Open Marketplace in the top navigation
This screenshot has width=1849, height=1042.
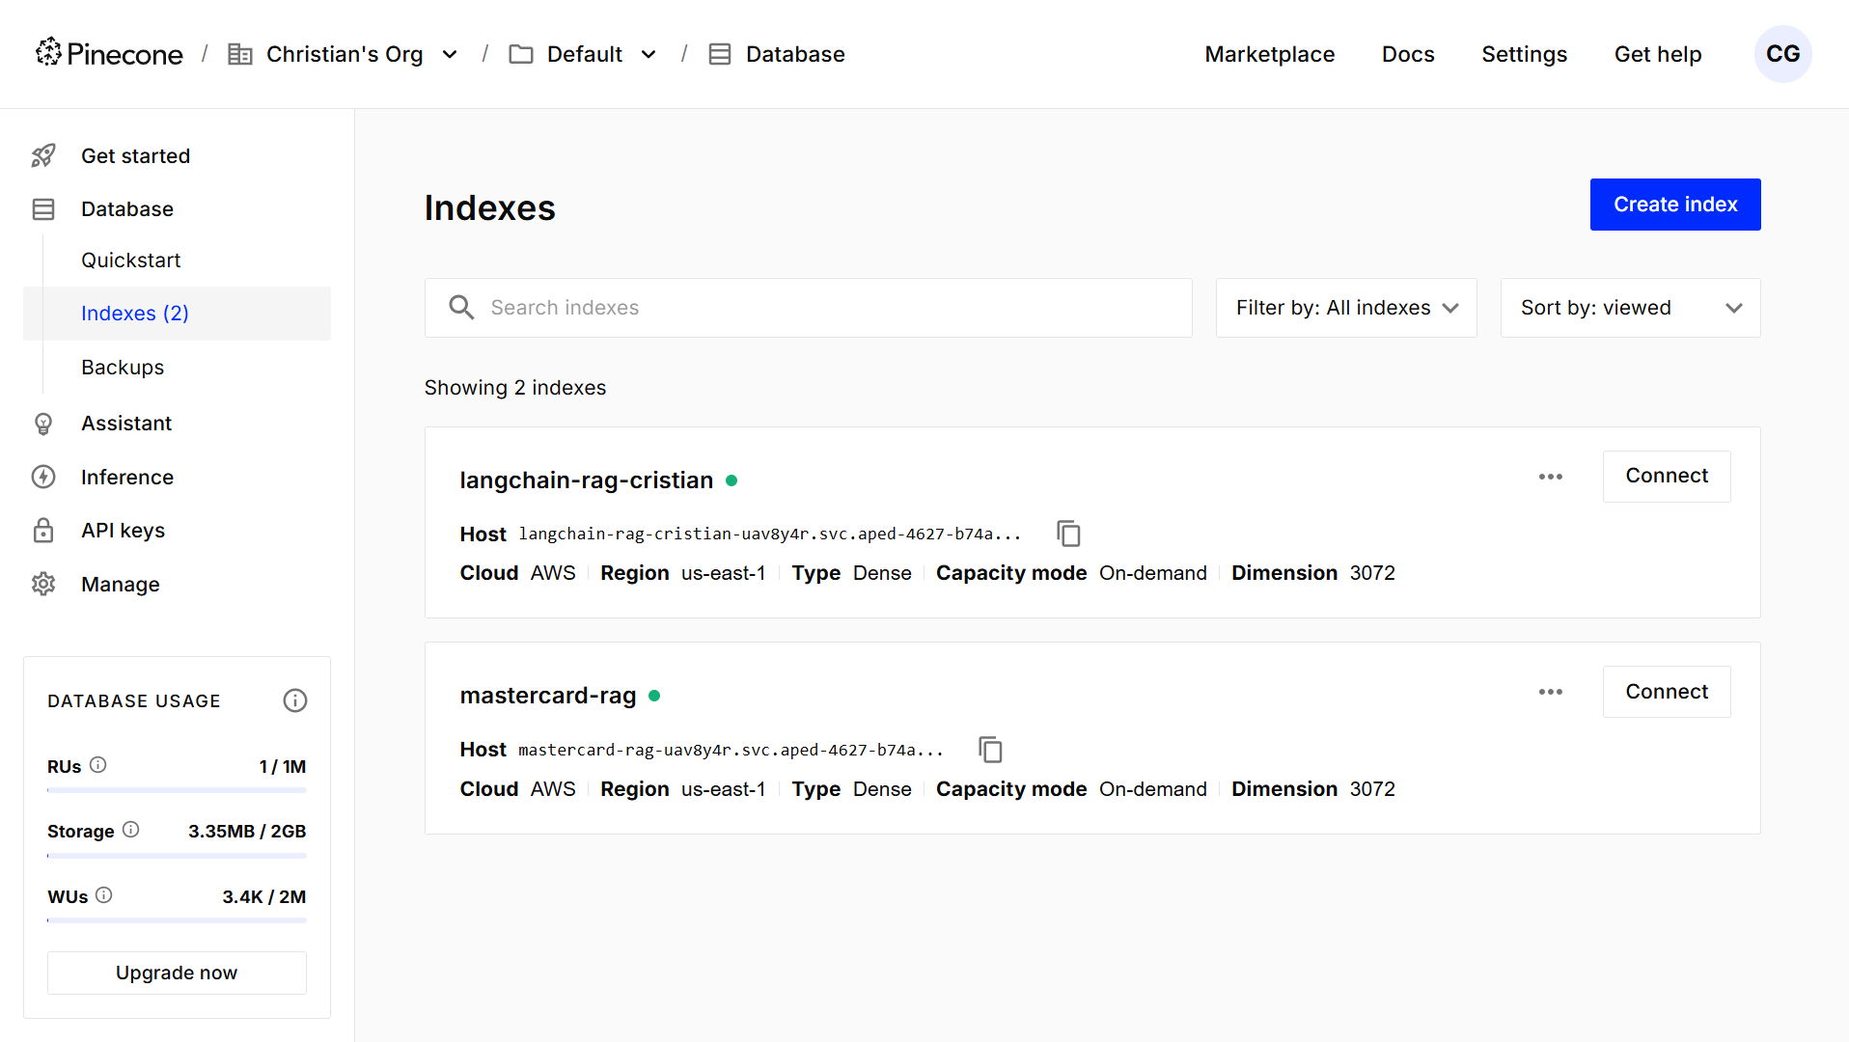1270,54
